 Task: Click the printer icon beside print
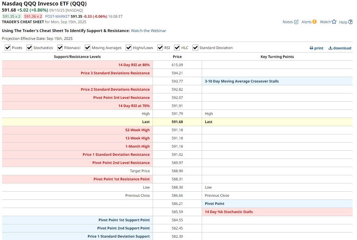(311, 48)
